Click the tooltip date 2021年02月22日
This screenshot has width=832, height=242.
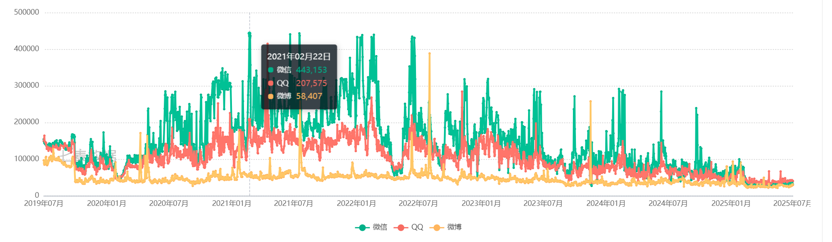pos(299,57)
